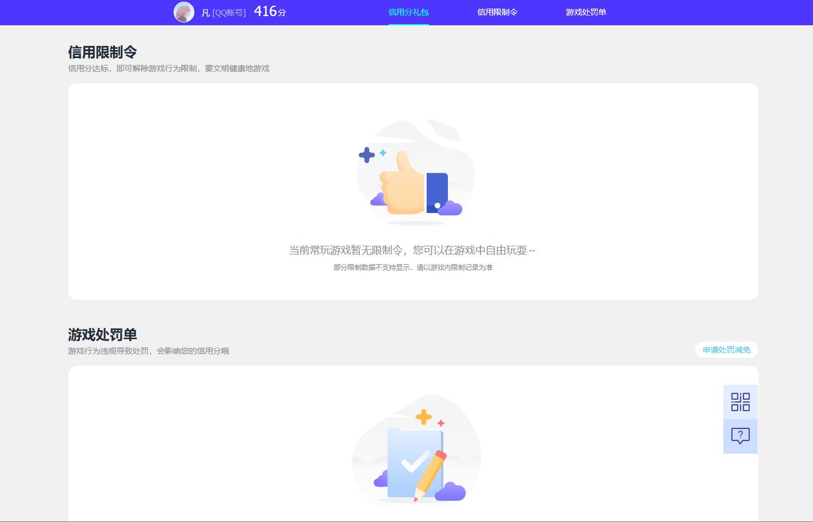Switch to the 信用限制令 tab
813x522 pixels.
(x=497, y=12)
